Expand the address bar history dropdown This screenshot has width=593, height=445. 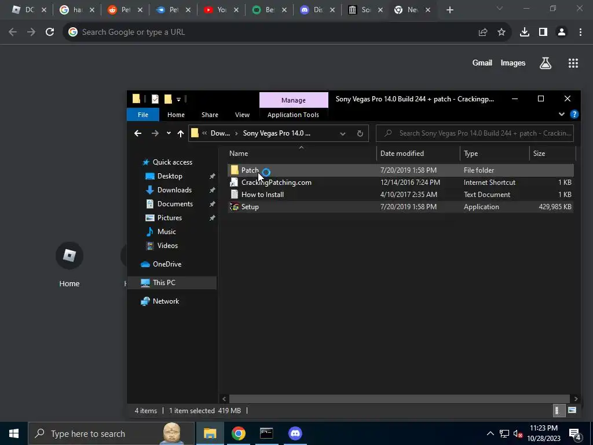tap(343, 134)
